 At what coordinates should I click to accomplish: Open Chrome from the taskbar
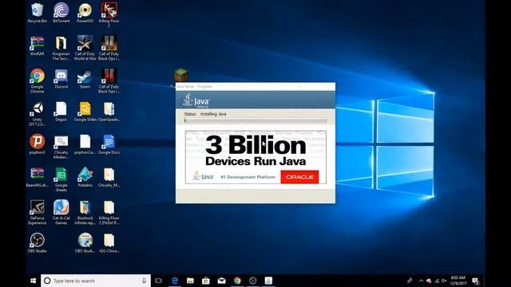point(237,281)
